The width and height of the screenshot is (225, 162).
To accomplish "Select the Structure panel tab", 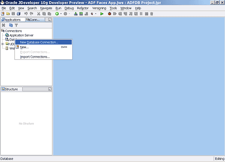I will pos(12,89).
